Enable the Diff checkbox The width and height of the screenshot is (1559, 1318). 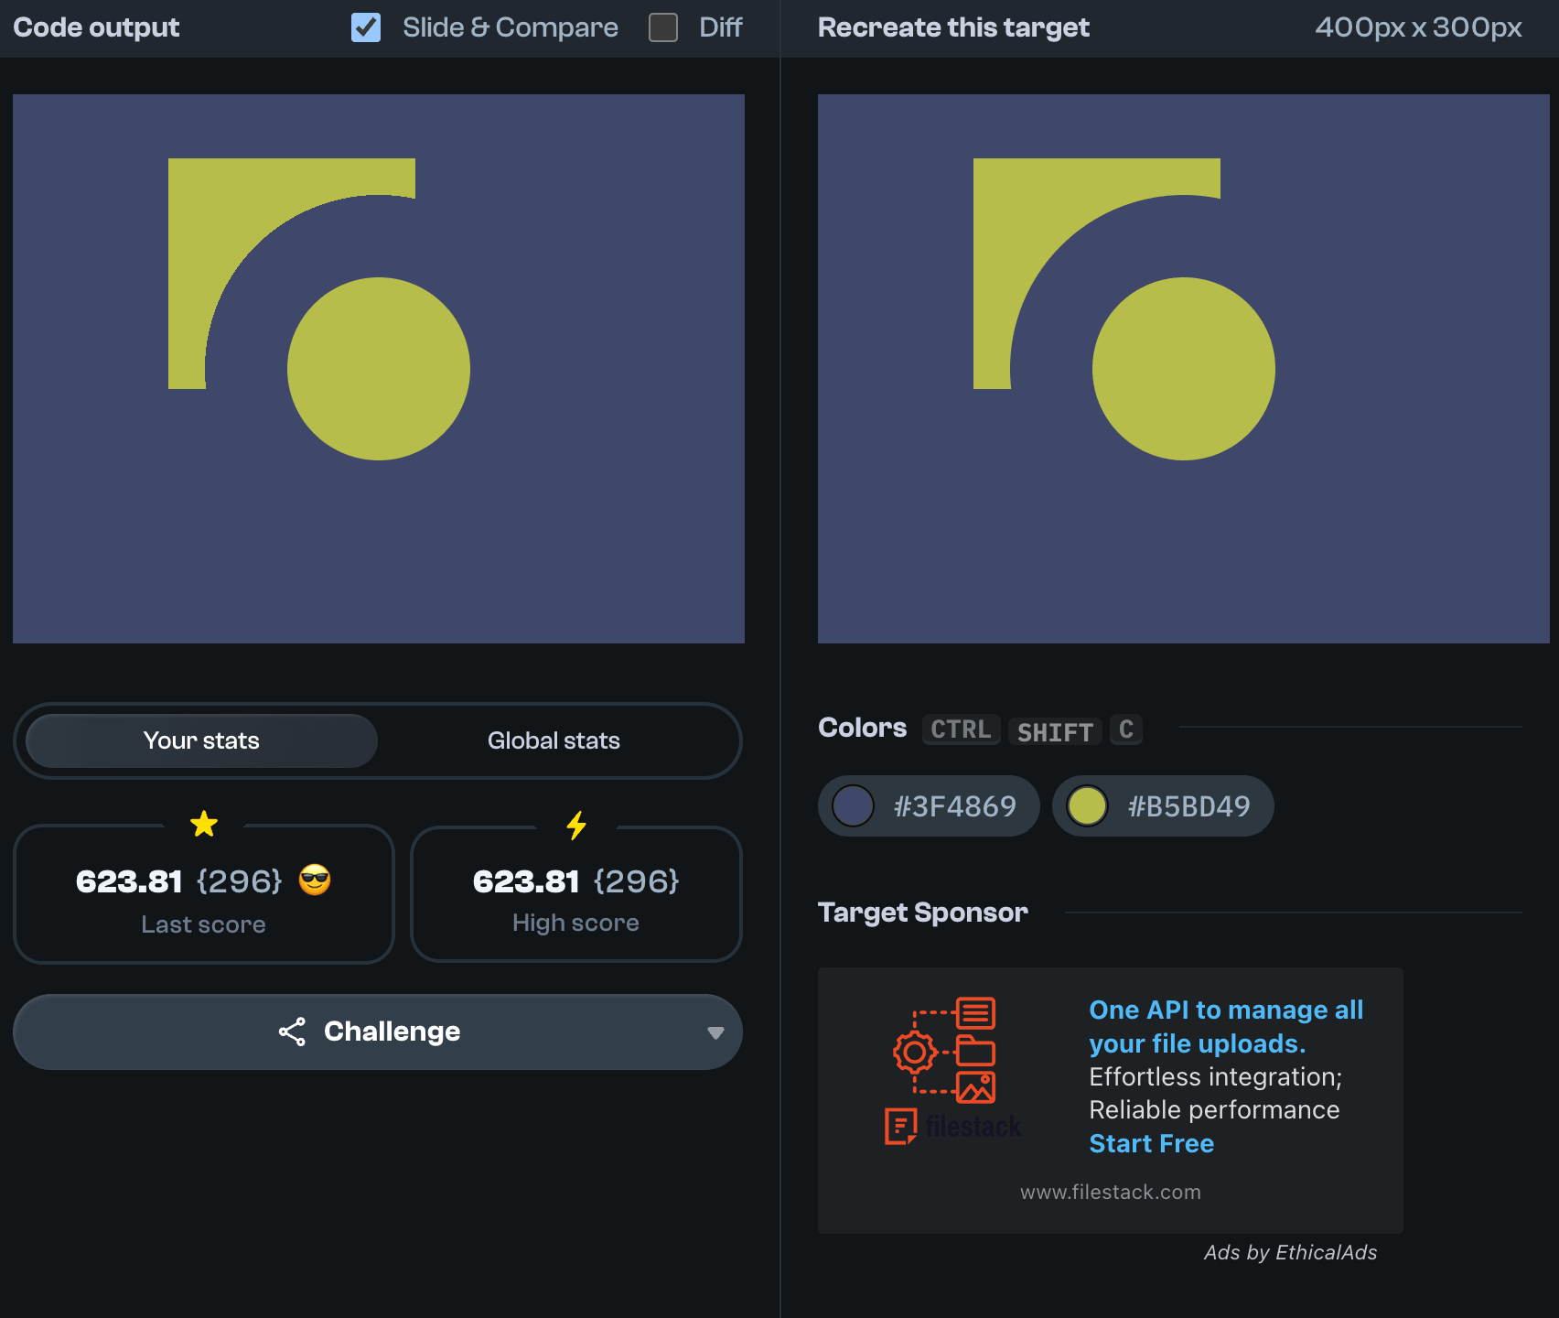point(663,27)
